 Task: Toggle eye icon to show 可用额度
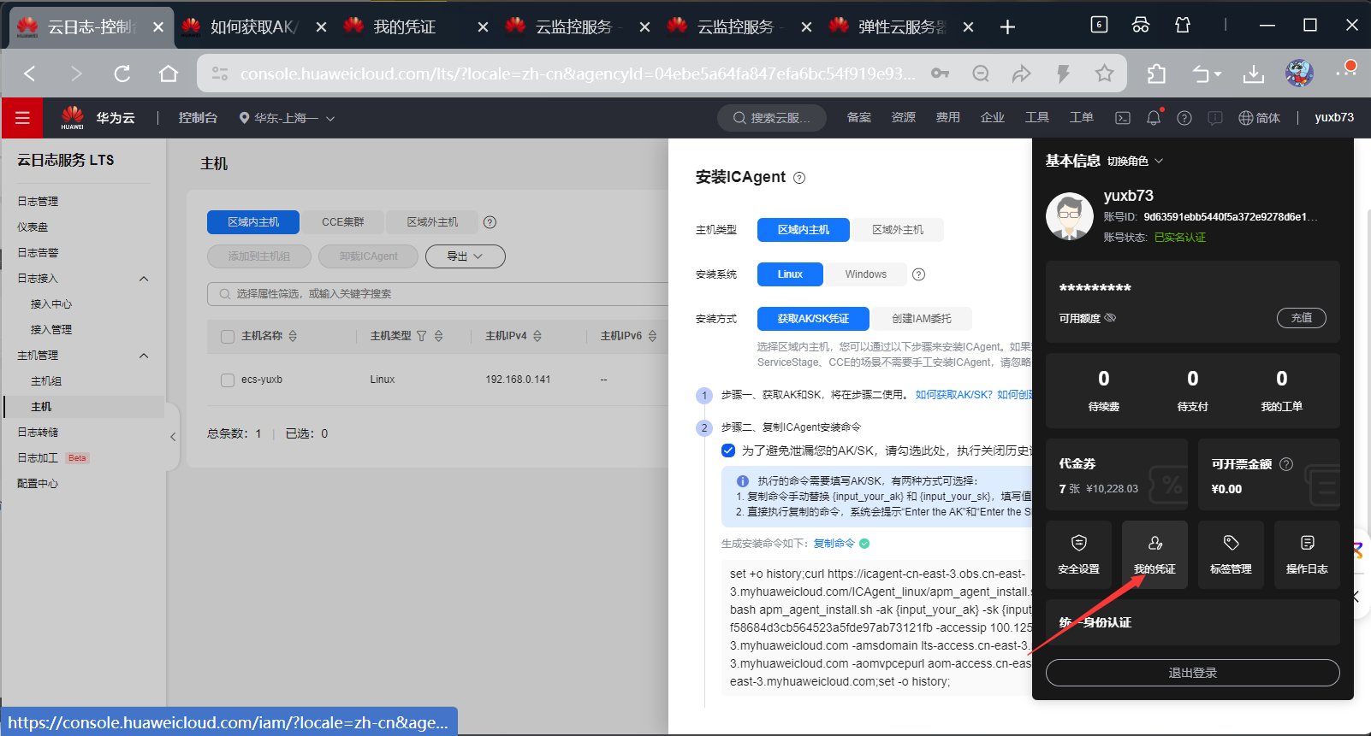click(1110, 318)
